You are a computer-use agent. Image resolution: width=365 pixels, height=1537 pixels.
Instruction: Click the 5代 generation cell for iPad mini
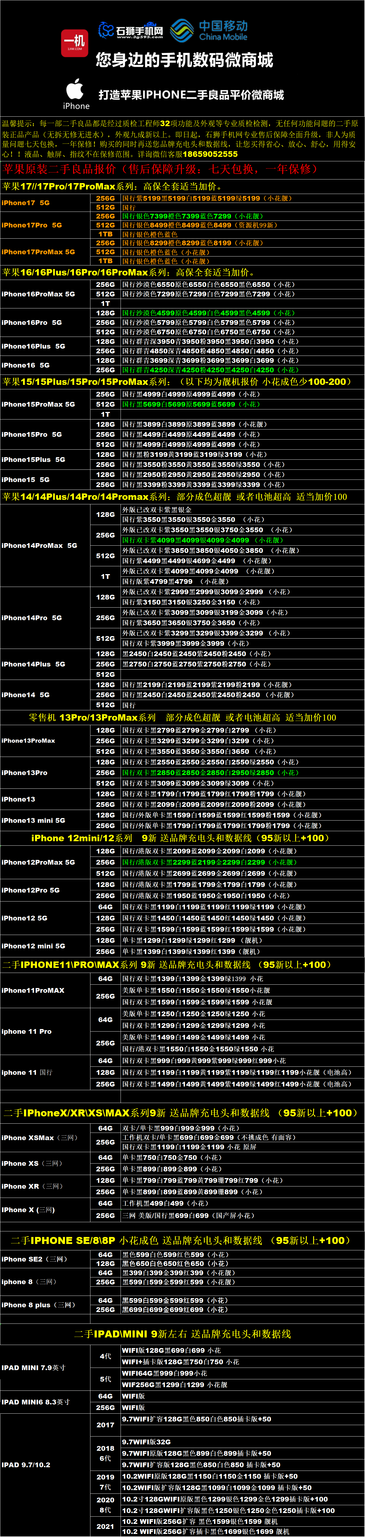click(105, 1379)
